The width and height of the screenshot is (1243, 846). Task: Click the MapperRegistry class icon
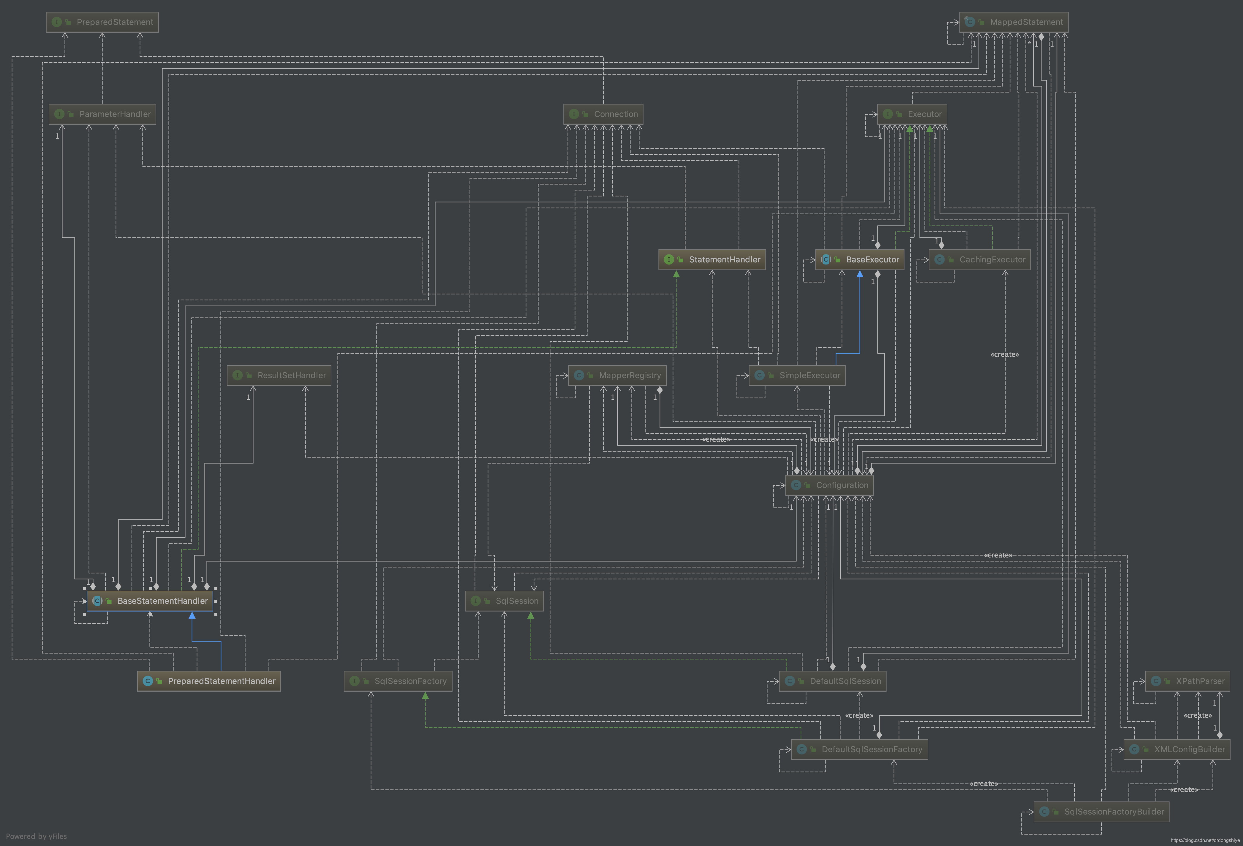pos(579,376)
